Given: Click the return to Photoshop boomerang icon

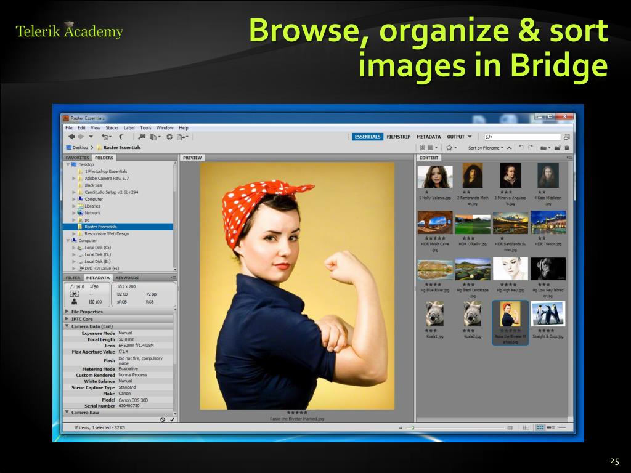Looking at the screenshot, I should (121, 137).
